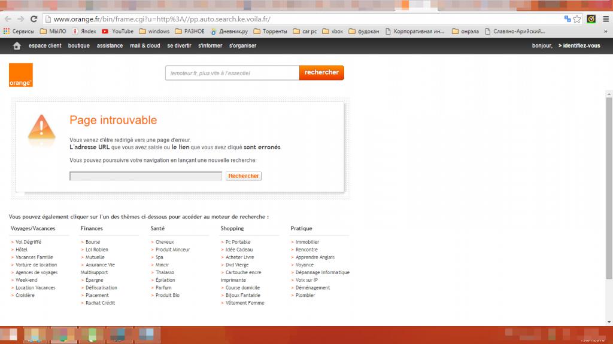613x344 pixels.
Task: Click the browser back arrow
Action: [8, 19]
